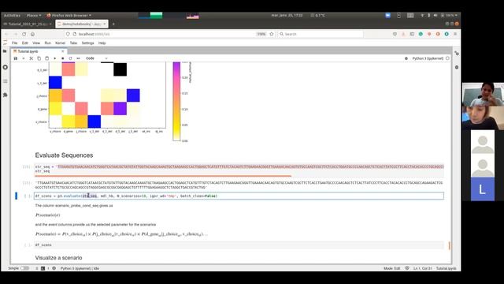504x284 pixels.
Task: Close the Tutorial.ipynb notebook tab
Action: coord(63,51)
